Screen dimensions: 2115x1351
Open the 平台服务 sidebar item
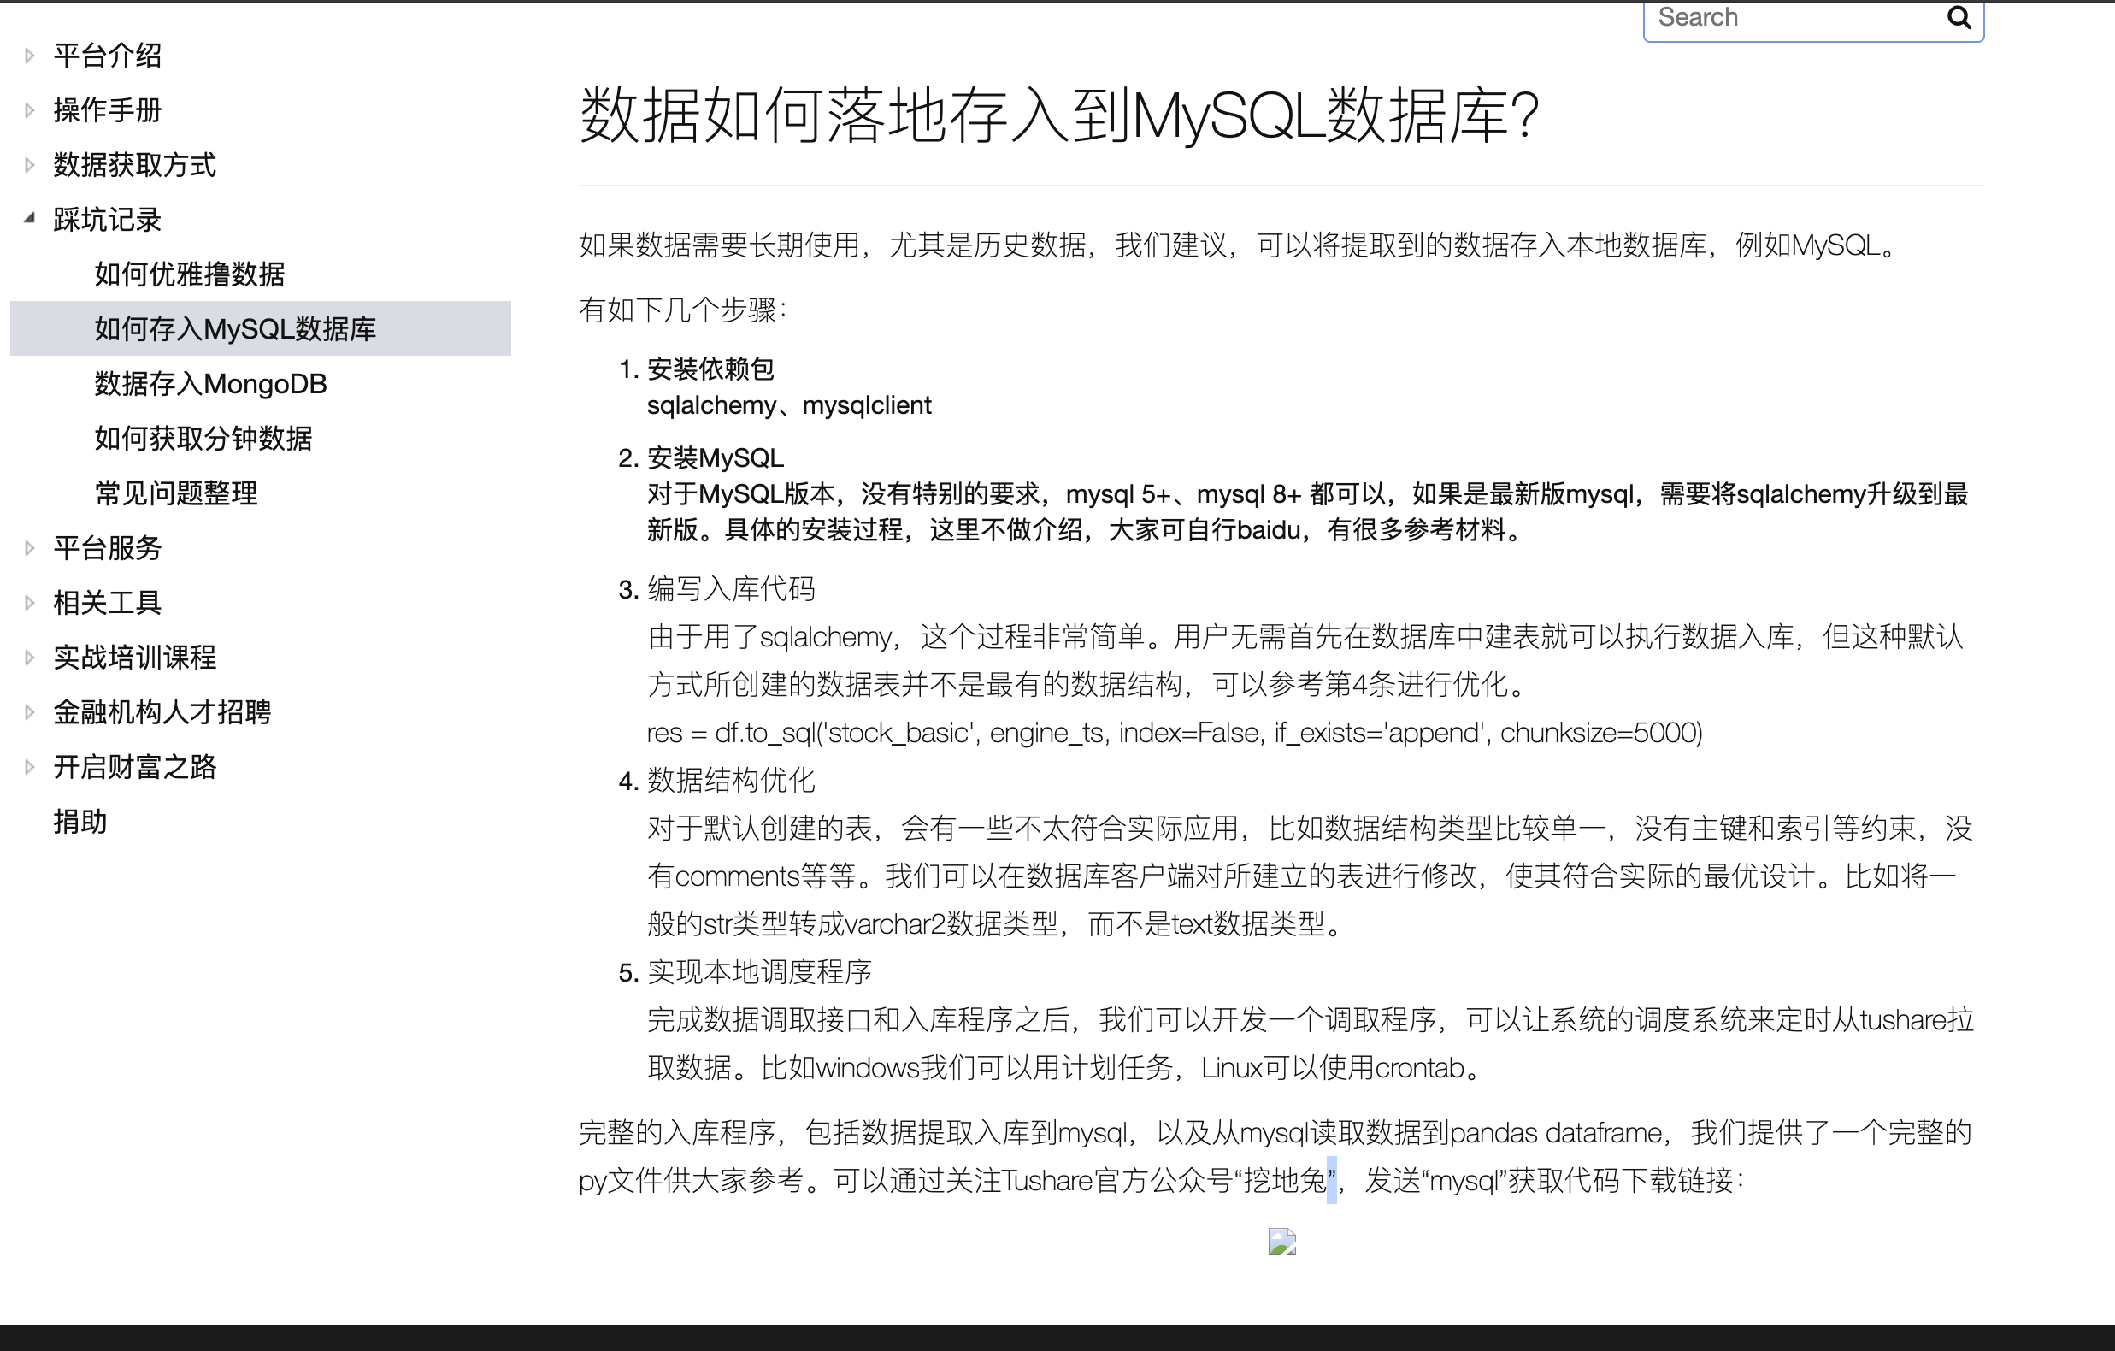107,548
